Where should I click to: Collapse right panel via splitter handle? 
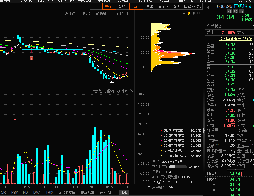pos(204,130)
